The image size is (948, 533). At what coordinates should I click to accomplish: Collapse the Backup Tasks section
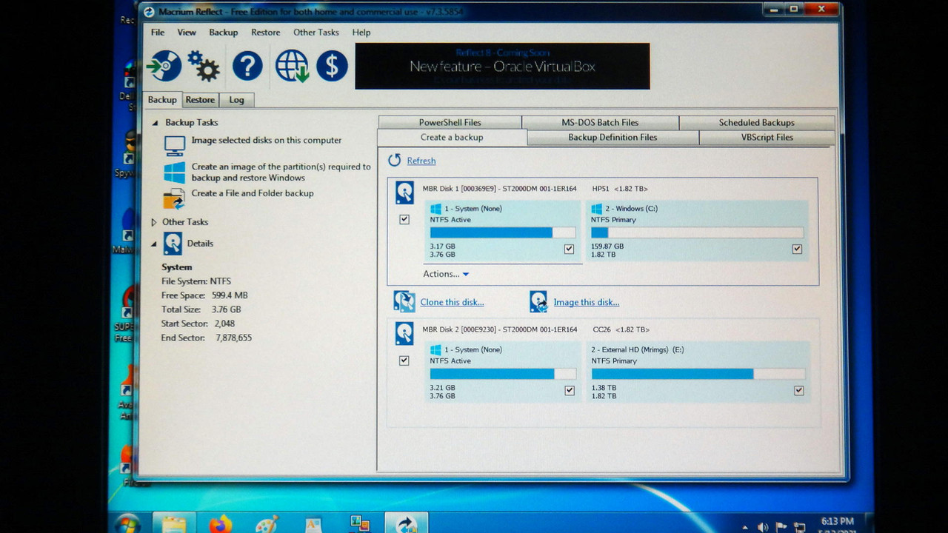click(155, 123)
